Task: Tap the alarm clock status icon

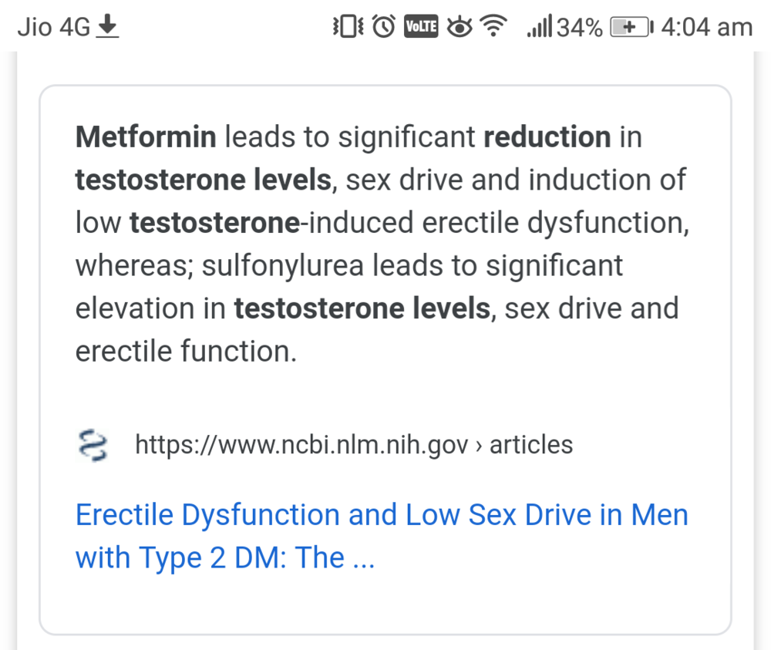Action: click(x=383, y=28)
